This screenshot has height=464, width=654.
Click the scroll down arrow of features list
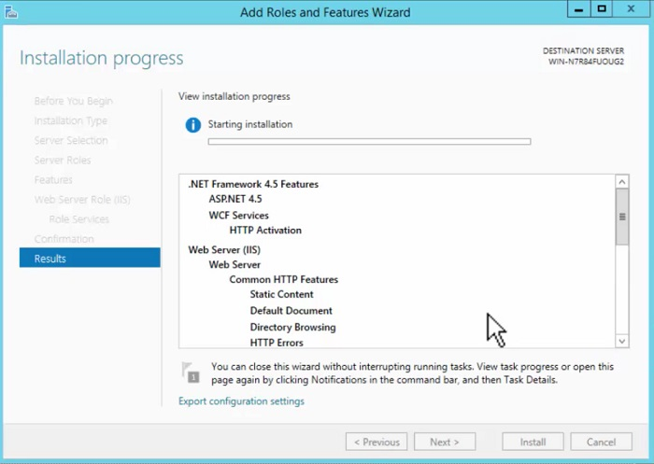(622, 341)
